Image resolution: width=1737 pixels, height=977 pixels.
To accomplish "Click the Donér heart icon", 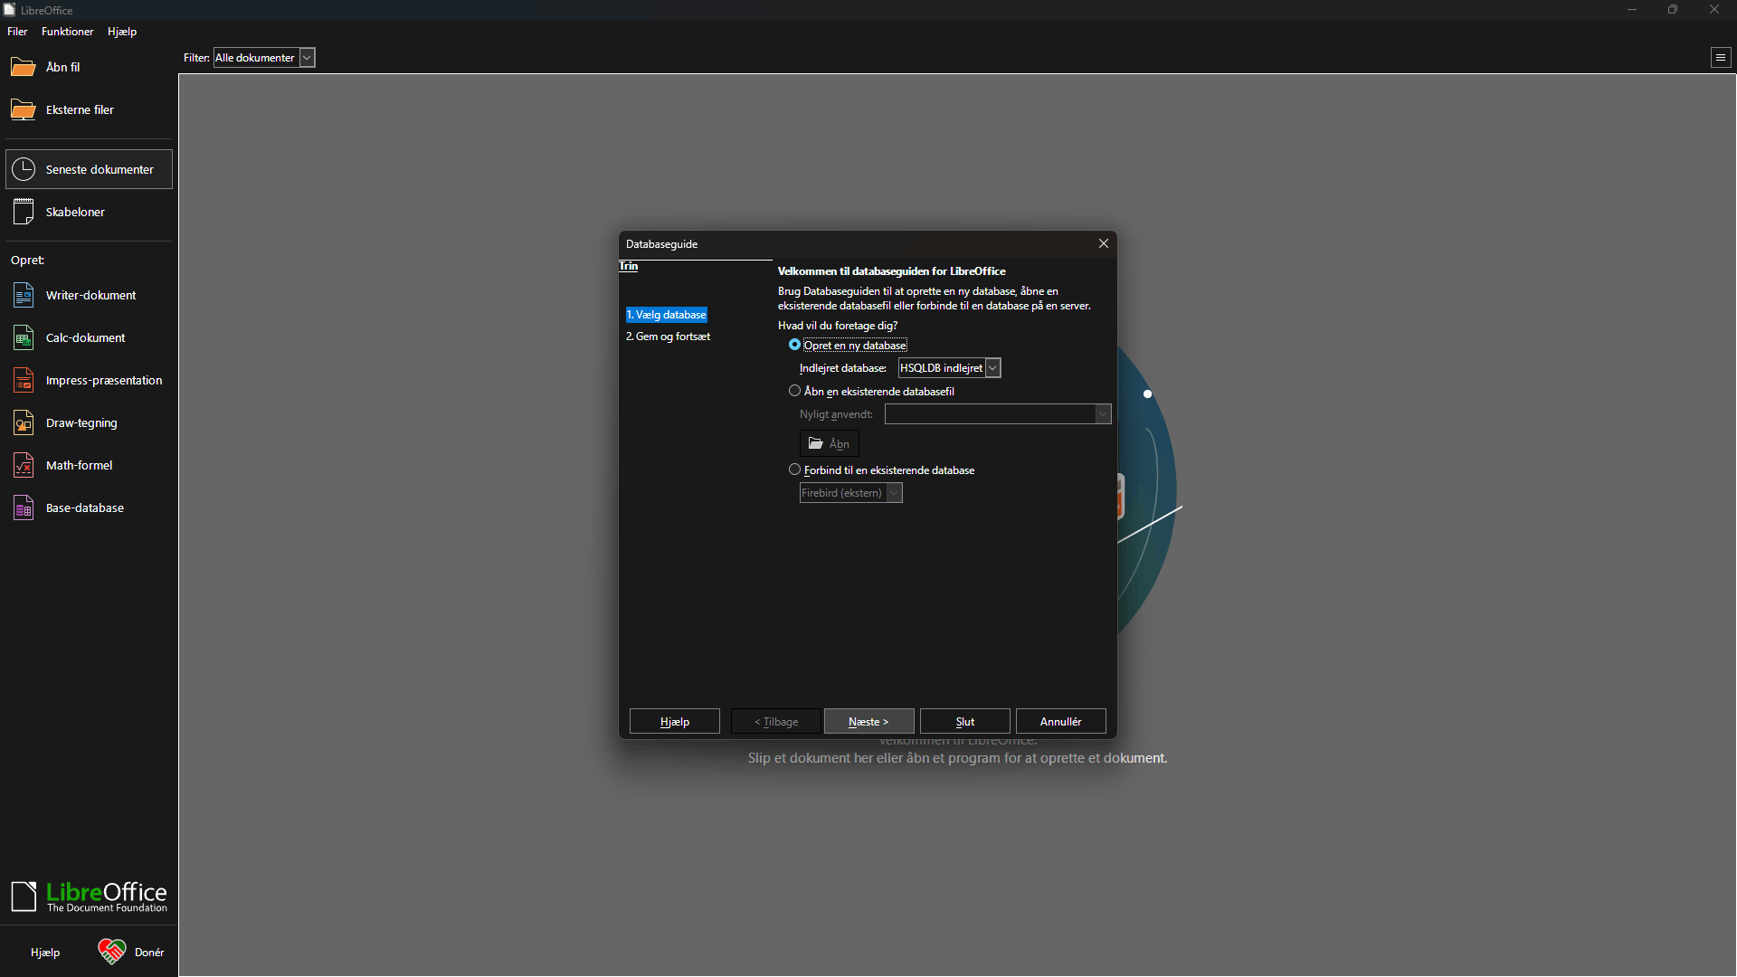I will [x=112, y=952].
